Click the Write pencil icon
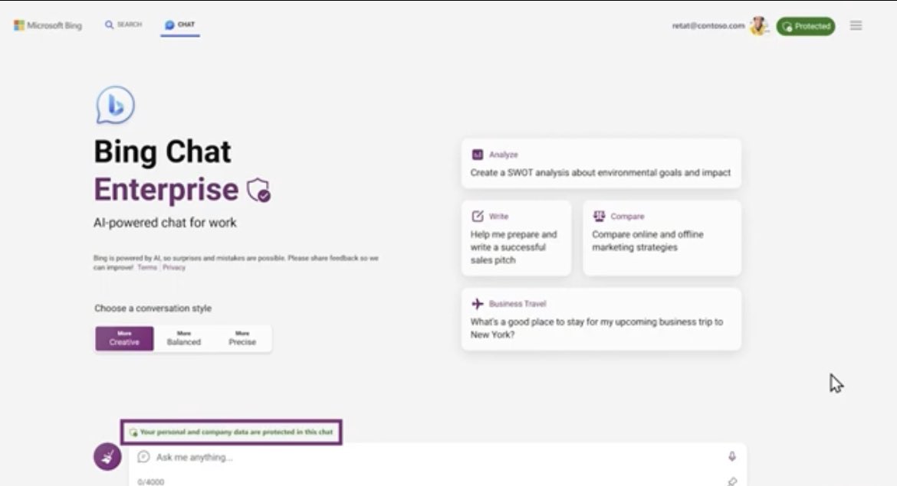The height and width of the screenshot is (486, 897). 477,216
